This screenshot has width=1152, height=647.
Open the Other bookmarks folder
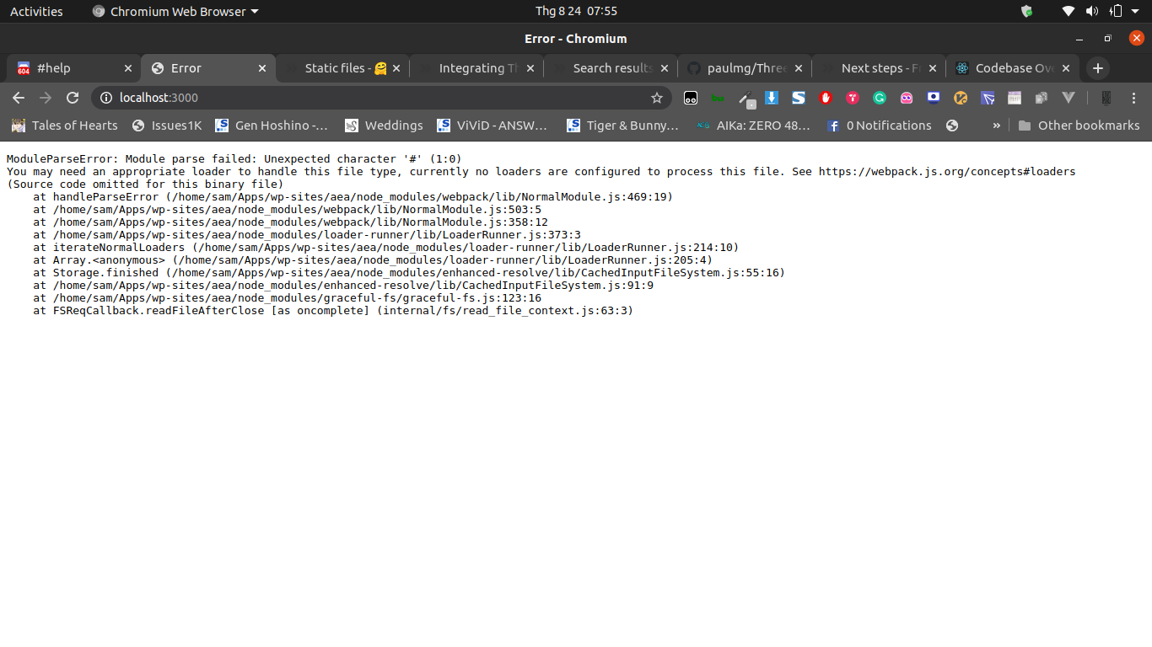tap(1079, 126)
